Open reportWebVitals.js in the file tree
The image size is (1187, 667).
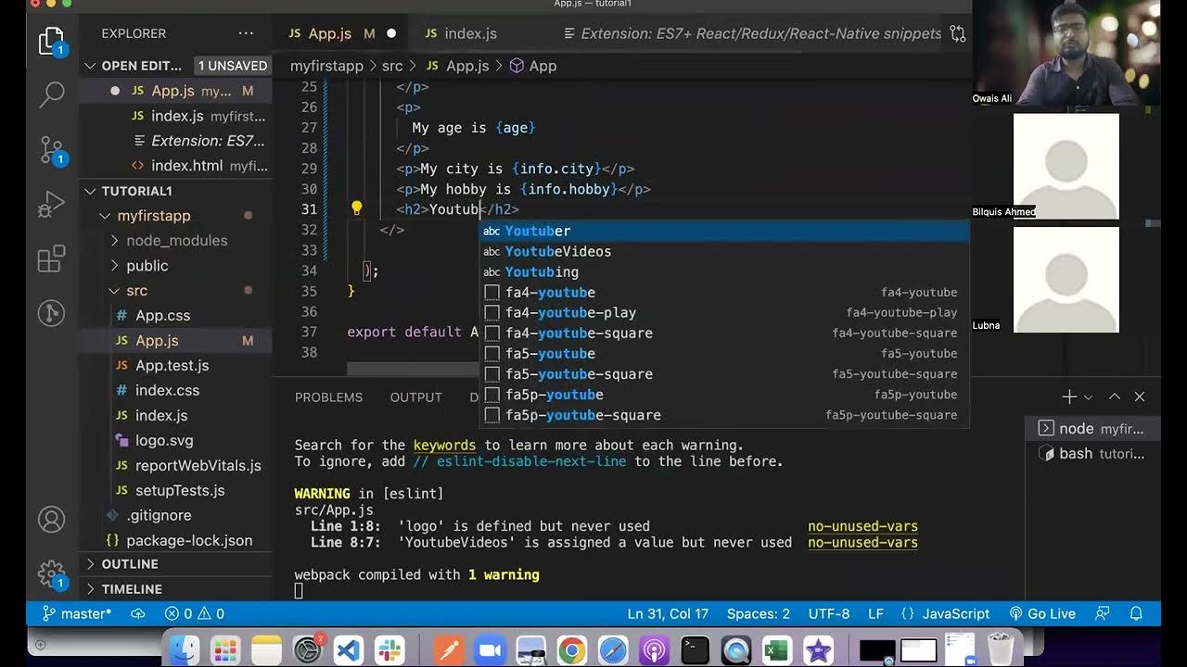click(198, 466)
